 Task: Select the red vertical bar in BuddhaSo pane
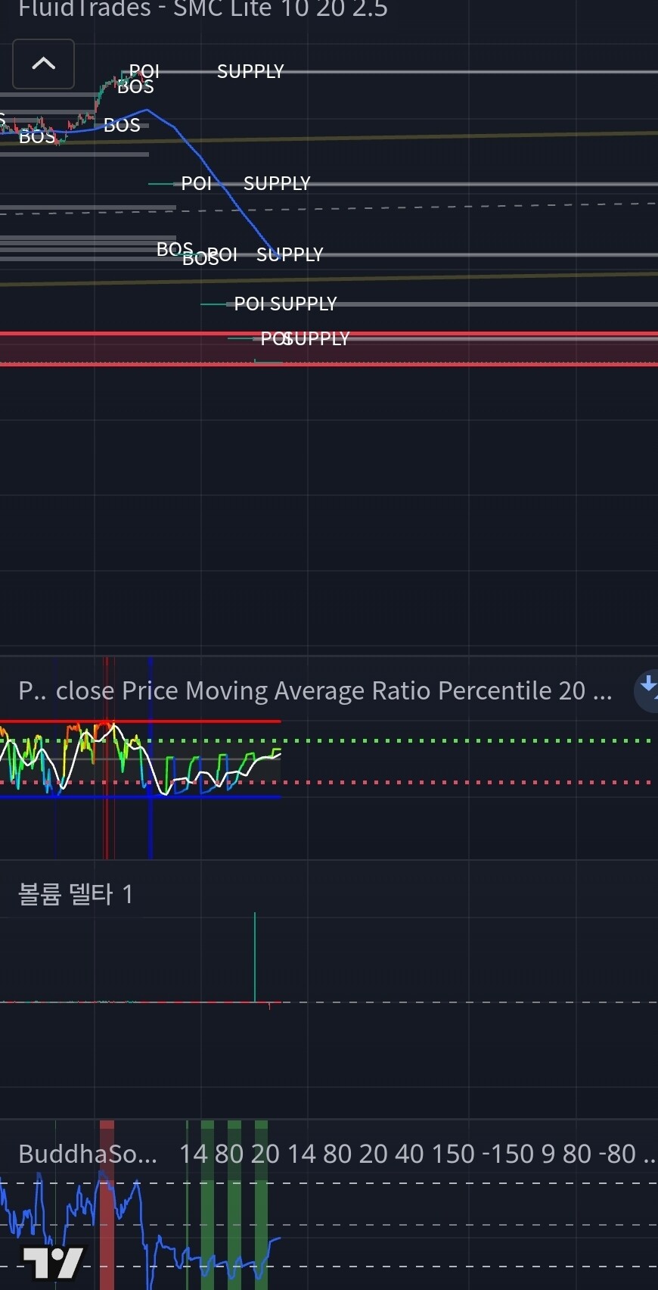[107, 1205]
